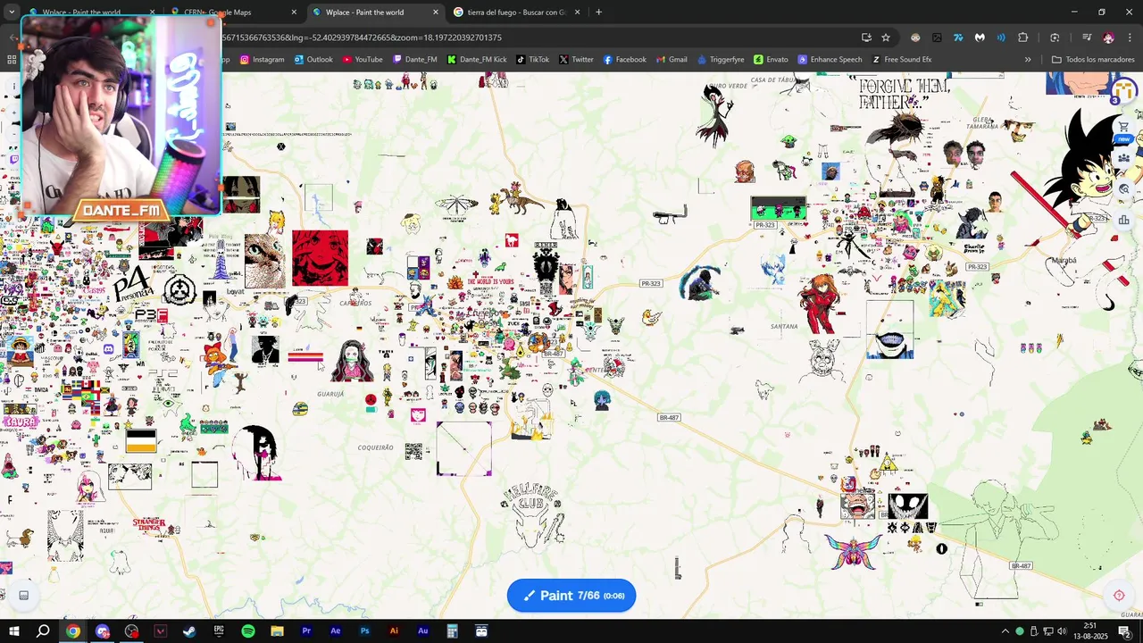The image size is (1143, 643).
Task: Open the map search explore icon
Action: 1123,189
